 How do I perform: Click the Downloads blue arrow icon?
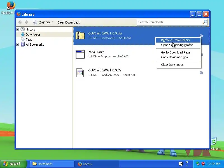(x=23, y=34)
